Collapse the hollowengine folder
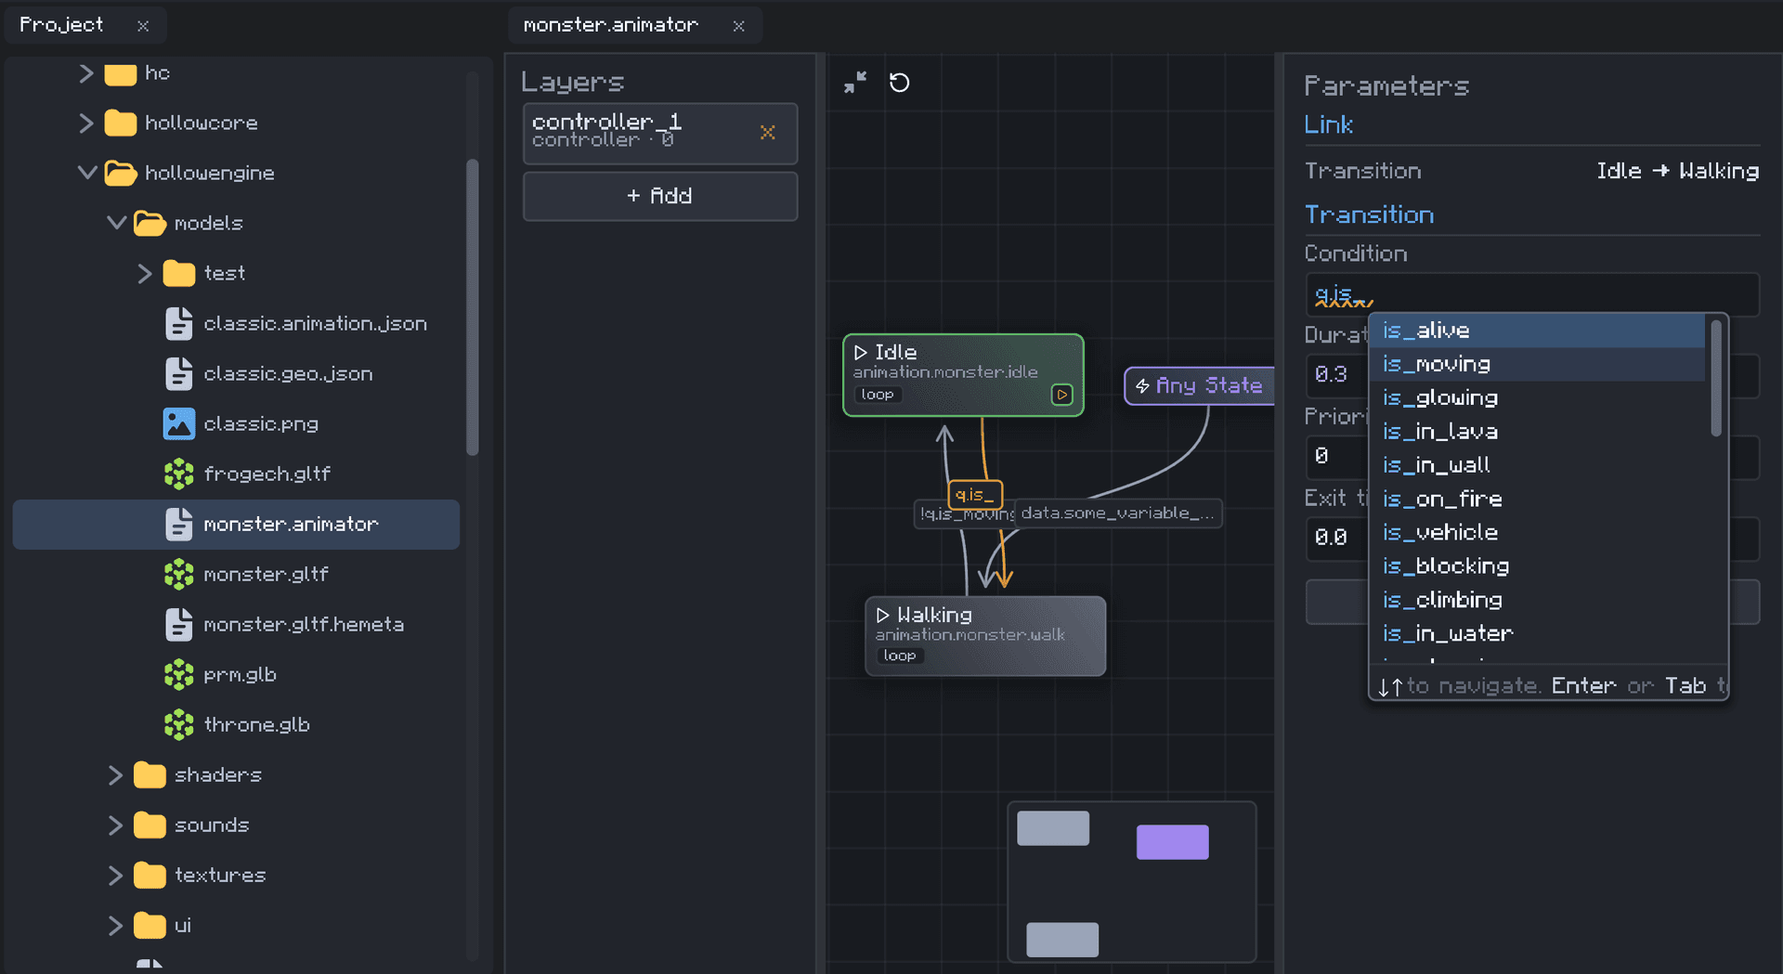Screen dimensions: 1783x974 pos(87,173)
